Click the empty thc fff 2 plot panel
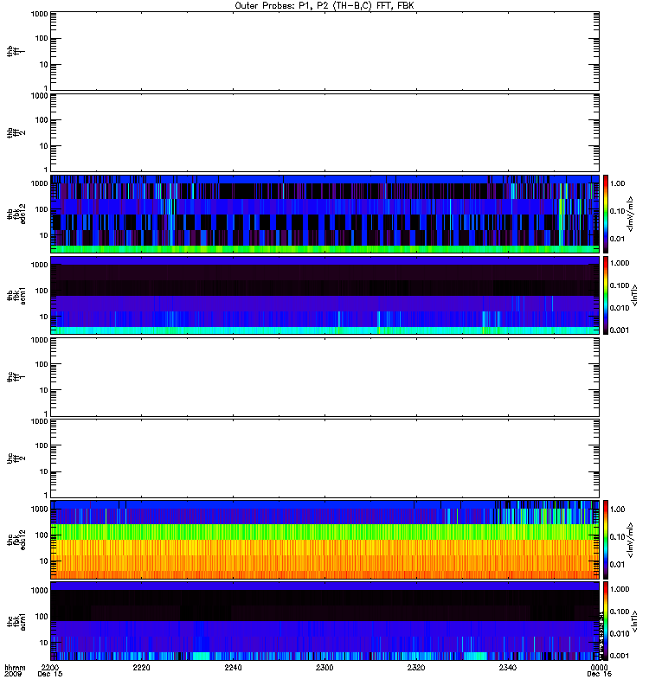 pos(324,458)
